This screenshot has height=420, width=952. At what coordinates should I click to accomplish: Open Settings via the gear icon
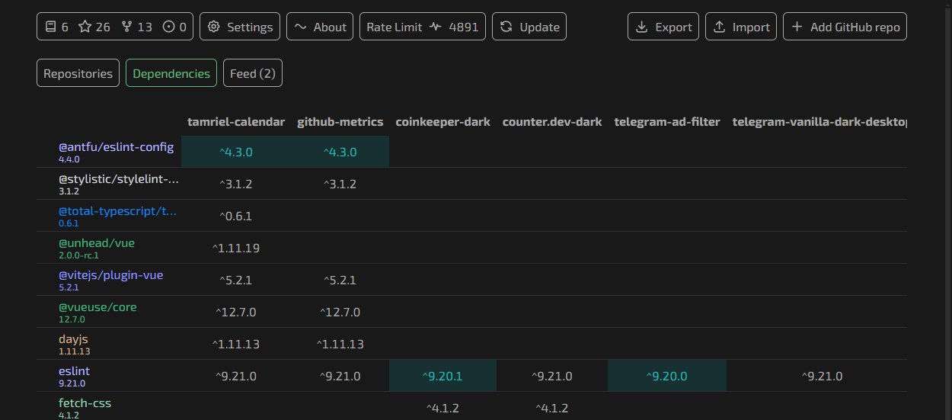(214, 27)
